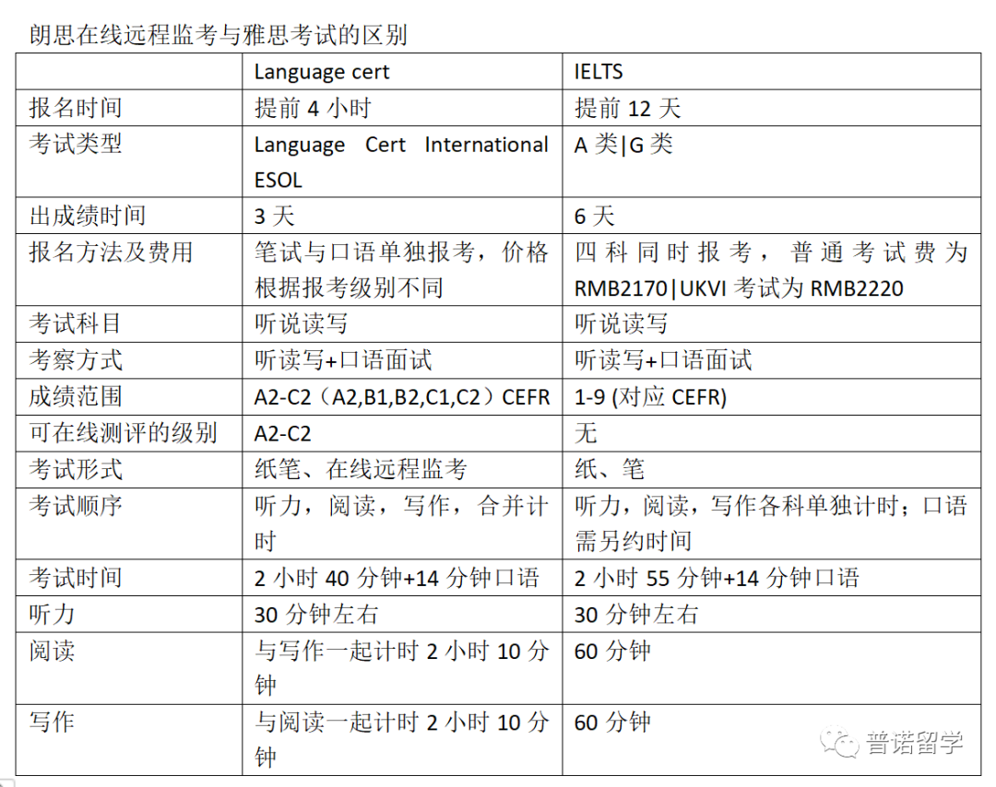The image size is (996, 787).
Task: Click the cell 'Language Cert International ESOL'
Action: [x=401, y=162]
